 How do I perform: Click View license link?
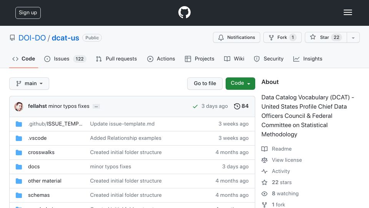tap(282, 160)
